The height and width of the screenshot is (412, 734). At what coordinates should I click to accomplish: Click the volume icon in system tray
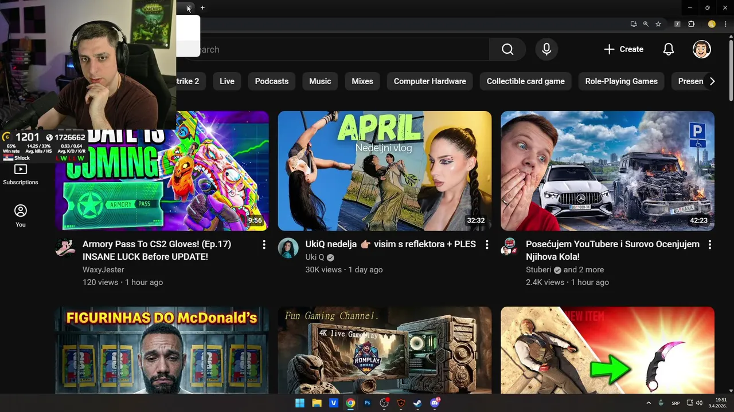[x=699, y=403]
